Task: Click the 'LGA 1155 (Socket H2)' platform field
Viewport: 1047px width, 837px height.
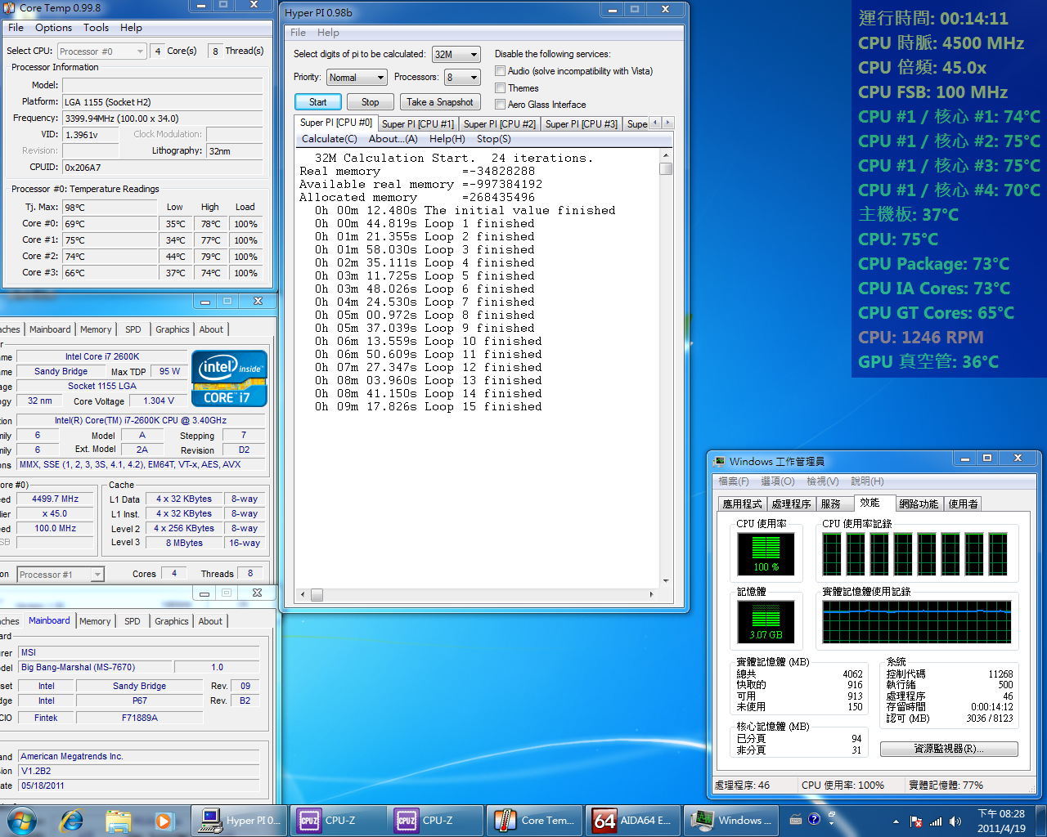Action: pyautogui.click(x=163, y=102)
